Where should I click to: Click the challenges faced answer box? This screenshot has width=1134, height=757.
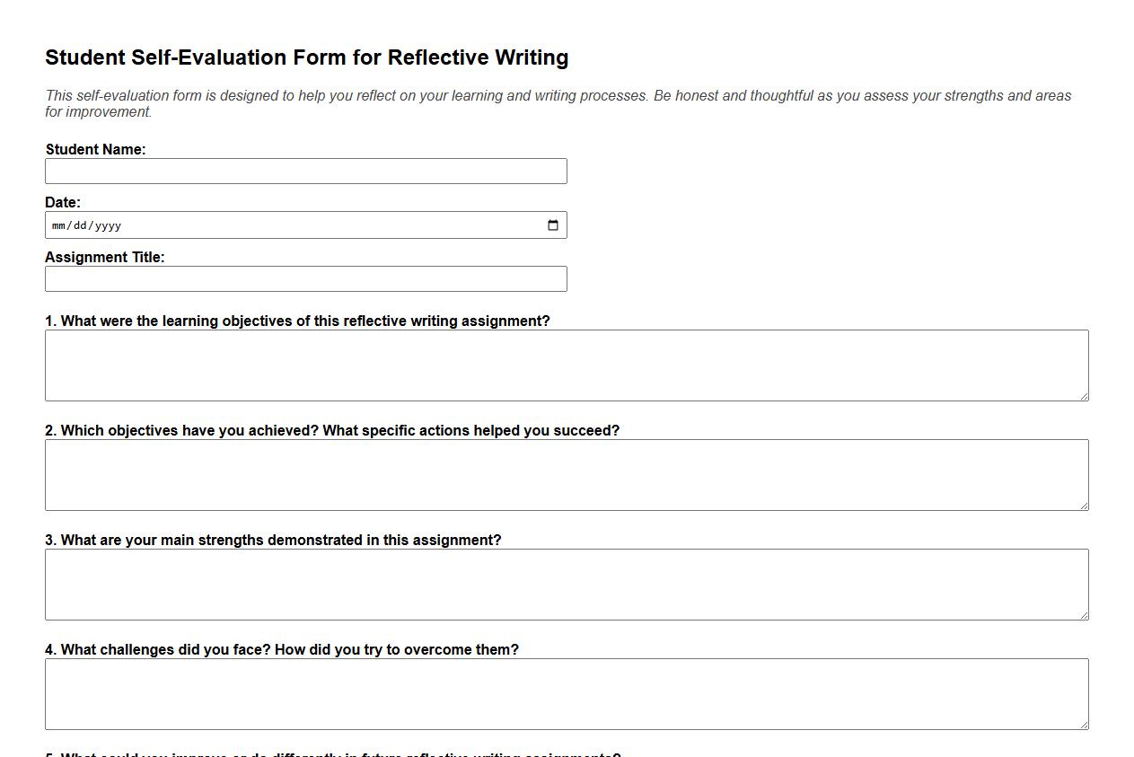click(566, 693)
